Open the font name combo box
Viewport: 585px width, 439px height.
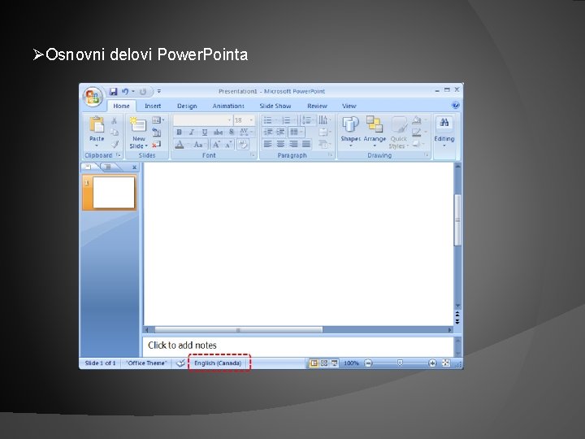point(203,120)
